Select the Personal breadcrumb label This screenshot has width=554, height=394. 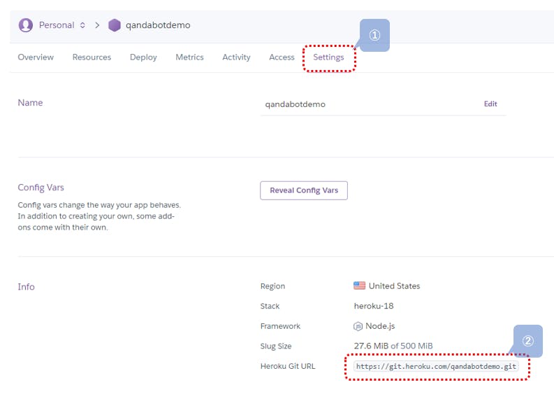tap(57, 25)
